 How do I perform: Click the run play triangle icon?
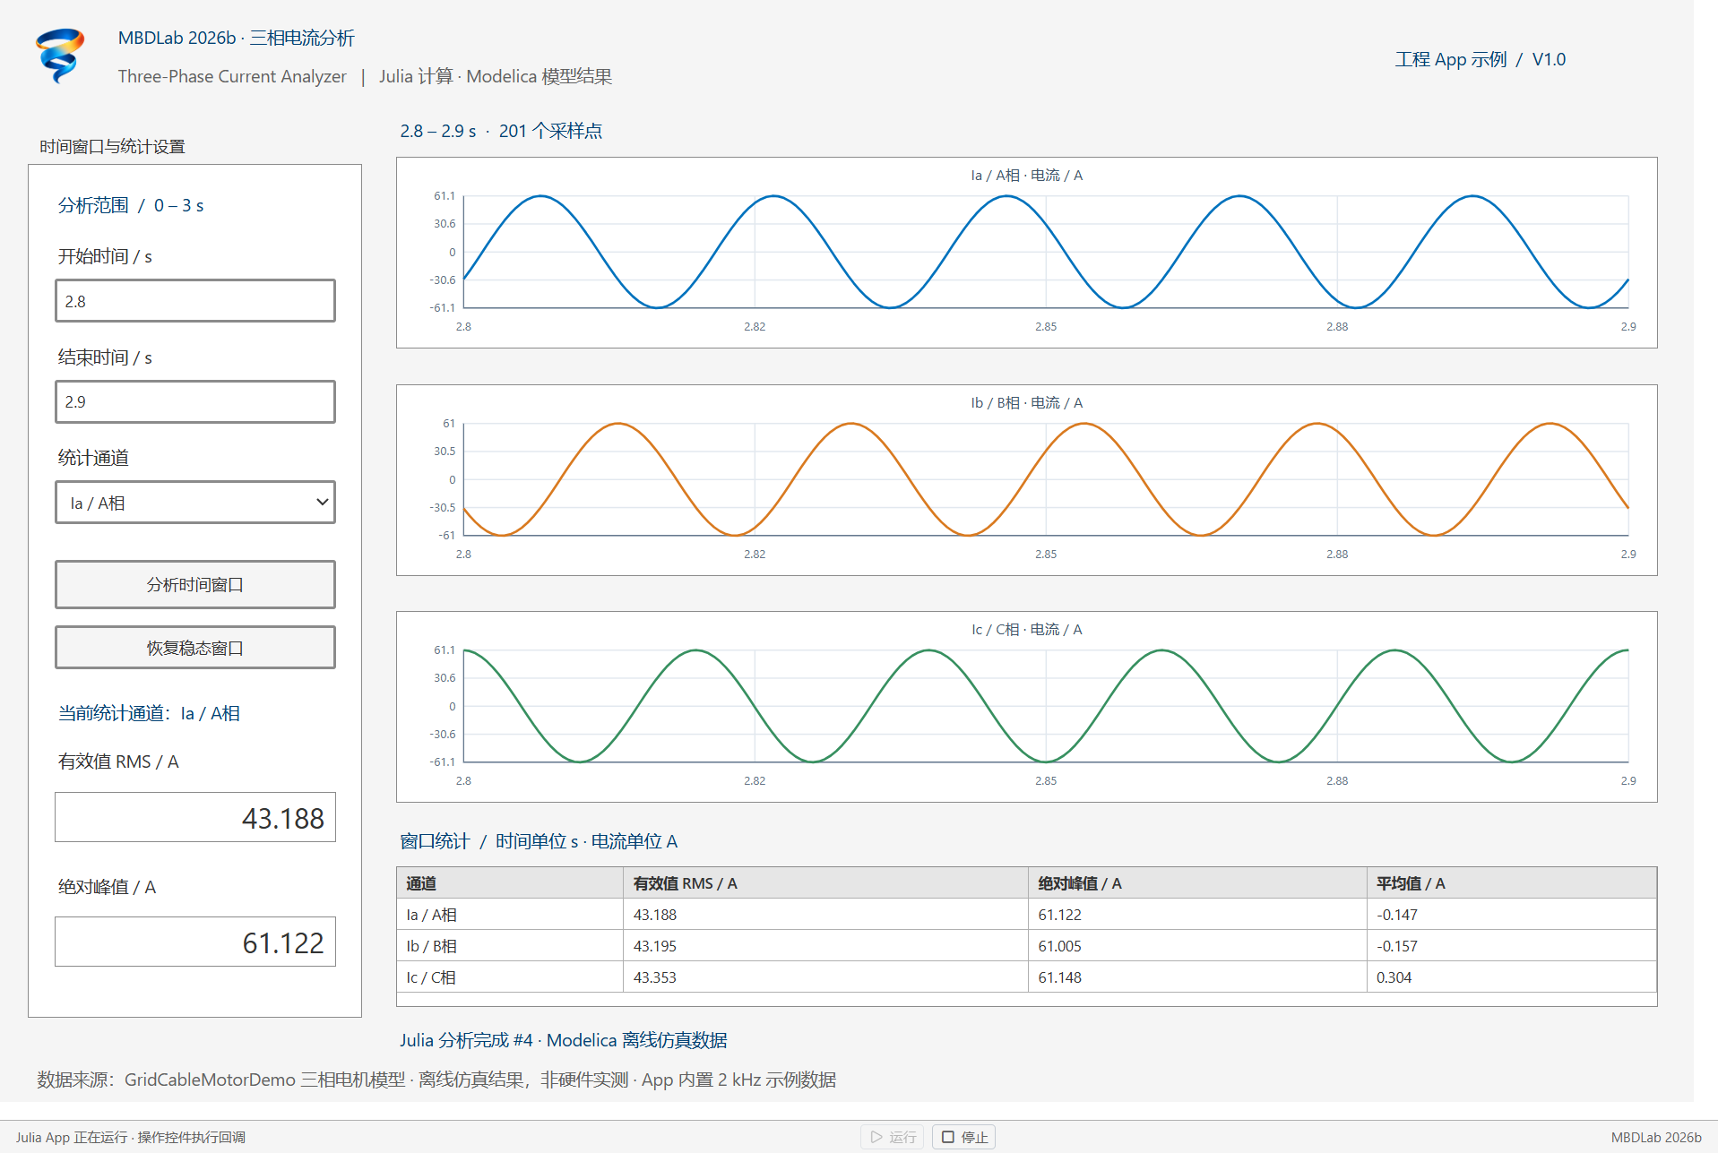tap(876, 1137)
